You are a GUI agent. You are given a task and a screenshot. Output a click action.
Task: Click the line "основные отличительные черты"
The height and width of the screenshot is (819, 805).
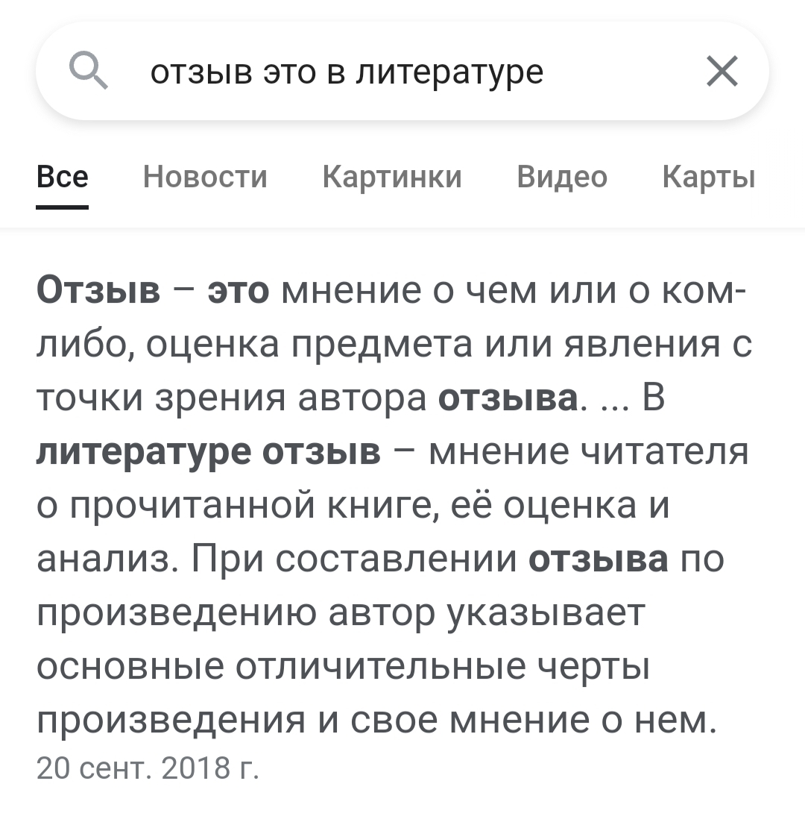[x=343, y=668]
